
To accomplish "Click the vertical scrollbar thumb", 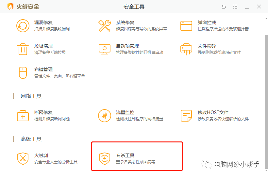I will click(x=266, y=101).
